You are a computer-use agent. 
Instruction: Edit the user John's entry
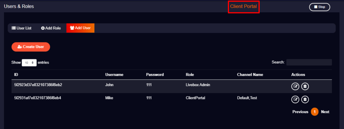(x=295, y=87)
